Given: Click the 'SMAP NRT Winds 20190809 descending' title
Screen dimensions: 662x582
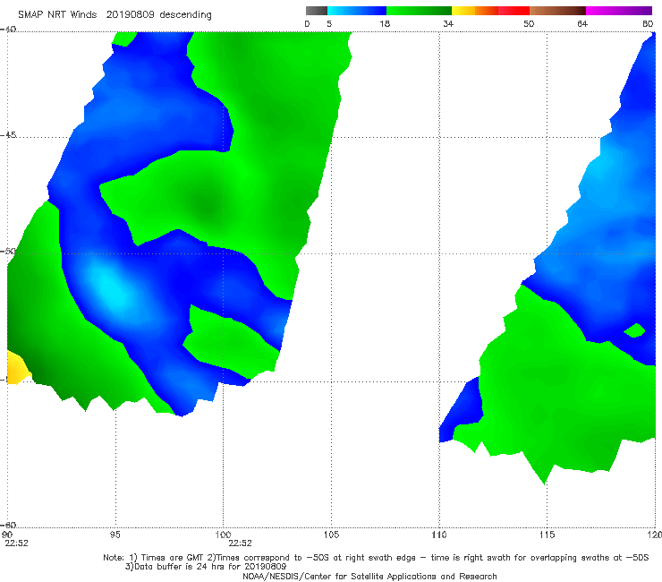Looking at the screenshot, I should (x=115, y=15).
